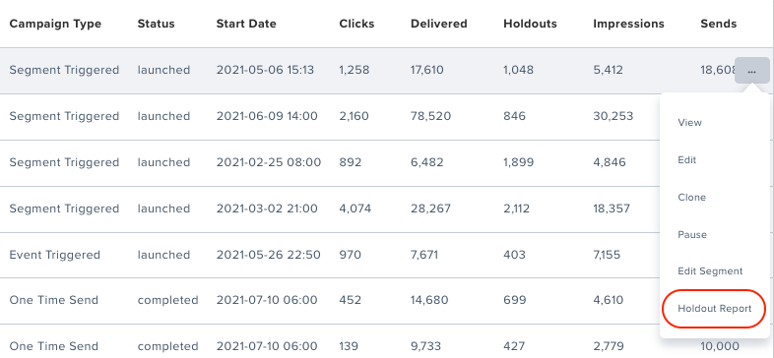The height and width of the screenshot is (358, 774).
Task: Click the clicks value 1,258
Action: [354, 70]
